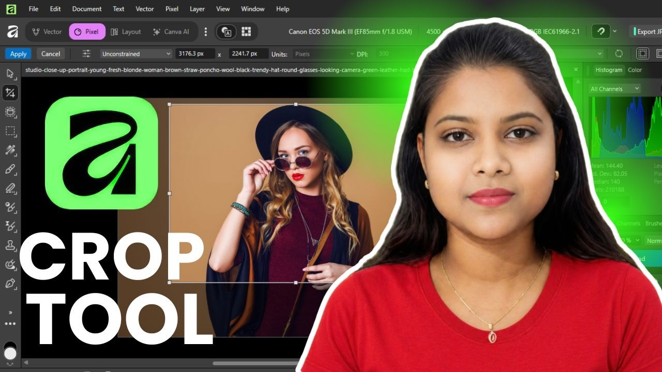
Task: Open the All Channels dropdown
Action: tap(615, 89)
